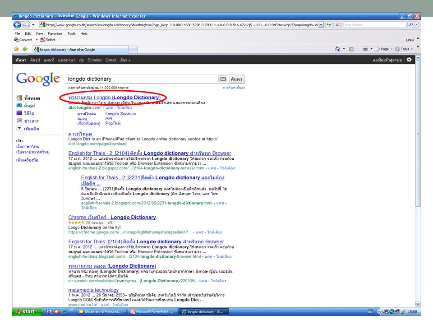Click the IE Forward arrow button
Screen dimensions: 433x325
tap(26, 25)
